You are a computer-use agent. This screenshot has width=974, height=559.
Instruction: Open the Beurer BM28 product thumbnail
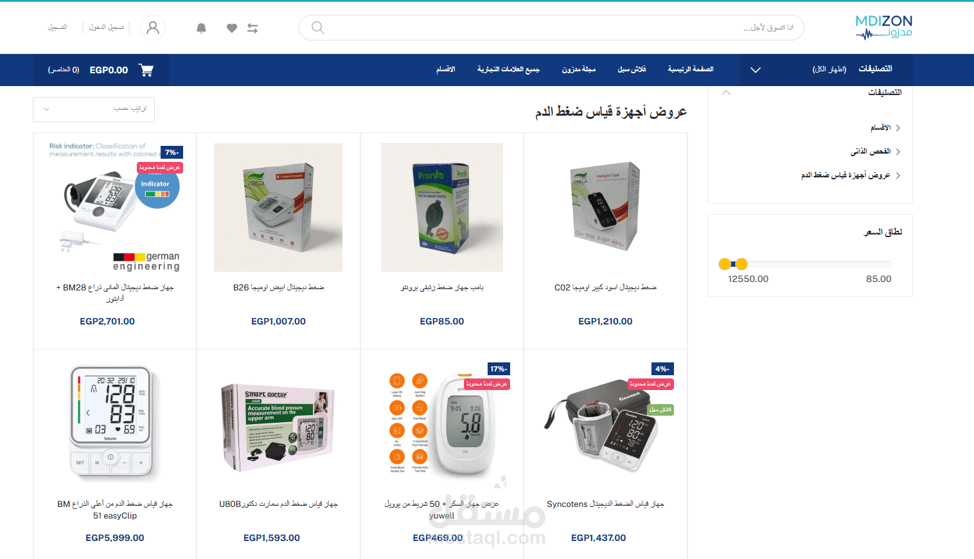click(116, 208)
